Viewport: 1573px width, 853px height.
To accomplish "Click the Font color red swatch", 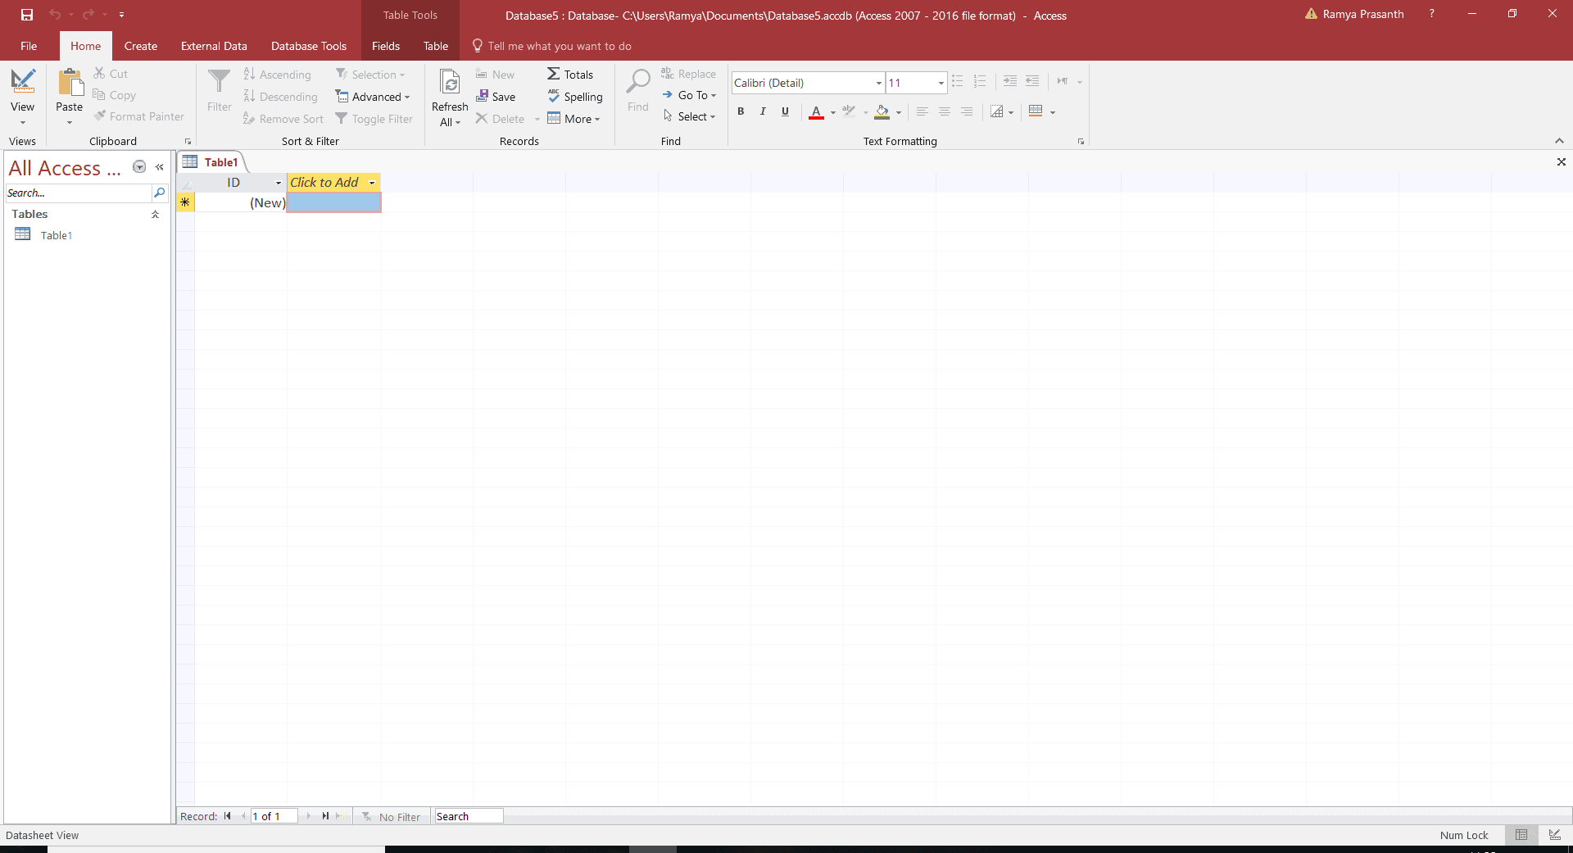I will click(816, 111).
